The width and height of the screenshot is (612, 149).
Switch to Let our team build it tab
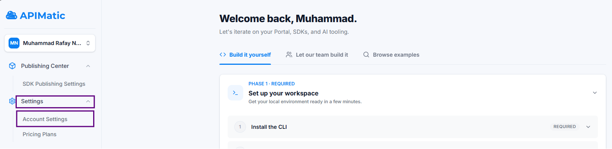pyautogui.click(x=317, y=55)
